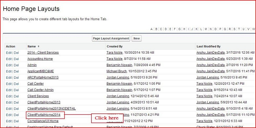This screenshot has width=256, height=128.
Task: Open Tara Noble creator link for Accounting Home
Action: coord(115,59)
